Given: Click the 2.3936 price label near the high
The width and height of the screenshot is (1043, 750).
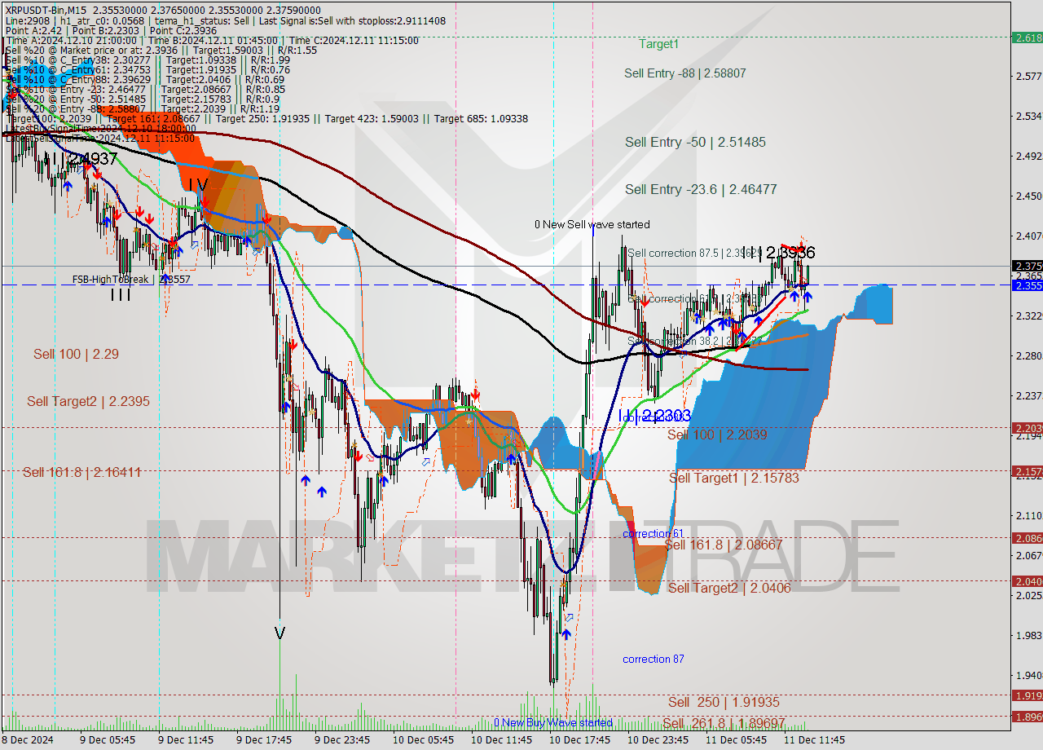Looking at the screenshot, I should click(790, 254).
